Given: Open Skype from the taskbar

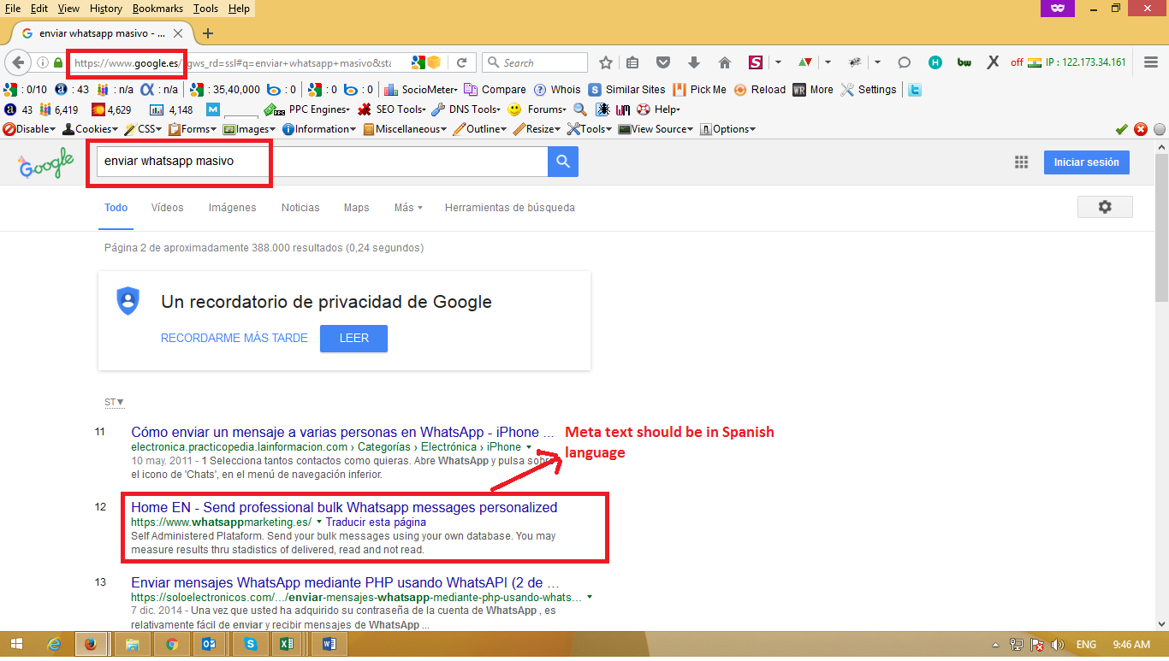Looking at the screenshot, I should point(250,644).
